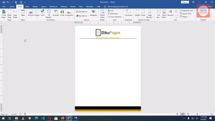
Task: Open File Explorer from the taskbar
Action: click(x=16, y=118)
